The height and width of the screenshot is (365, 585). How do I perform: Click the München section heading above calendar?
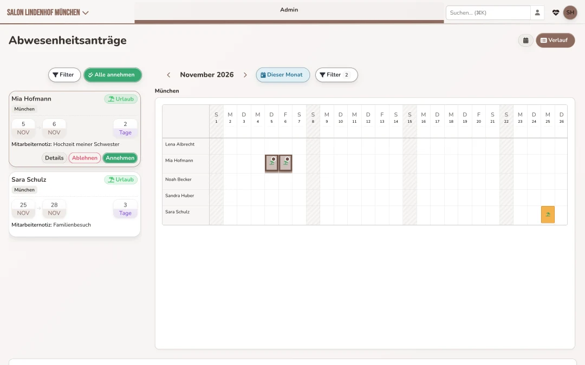167,91
